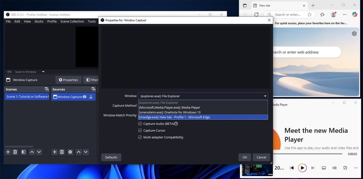Switch to New tab in Edge
363x179 pixels.
tap(279, 6)
